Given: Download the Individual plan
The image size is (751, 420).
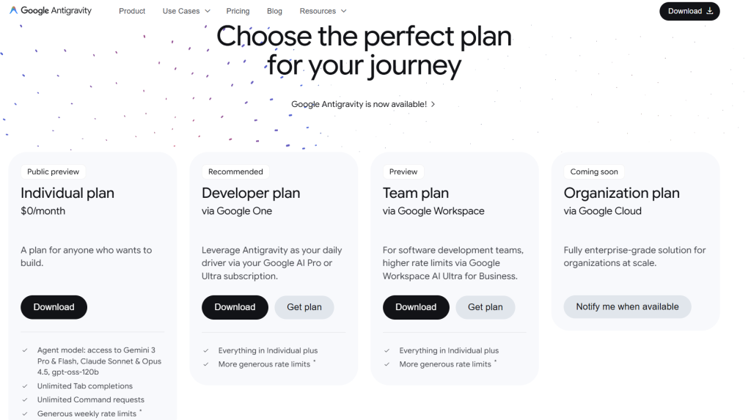Looking at the screenshot, I should coord(54,307).
